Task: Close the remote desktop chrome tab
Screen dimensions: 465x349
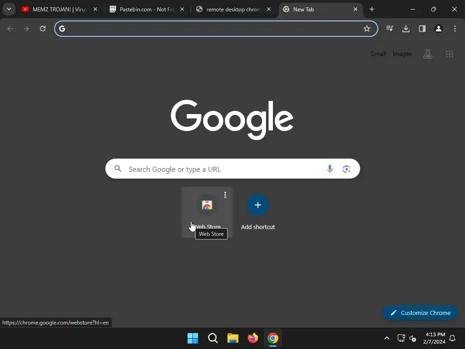Action: [269, 9]
